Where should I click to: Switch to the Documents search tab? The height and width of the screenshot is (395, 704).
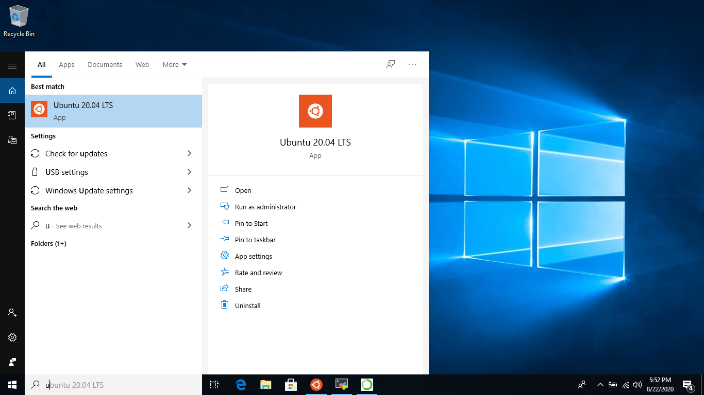pos(105,64)
